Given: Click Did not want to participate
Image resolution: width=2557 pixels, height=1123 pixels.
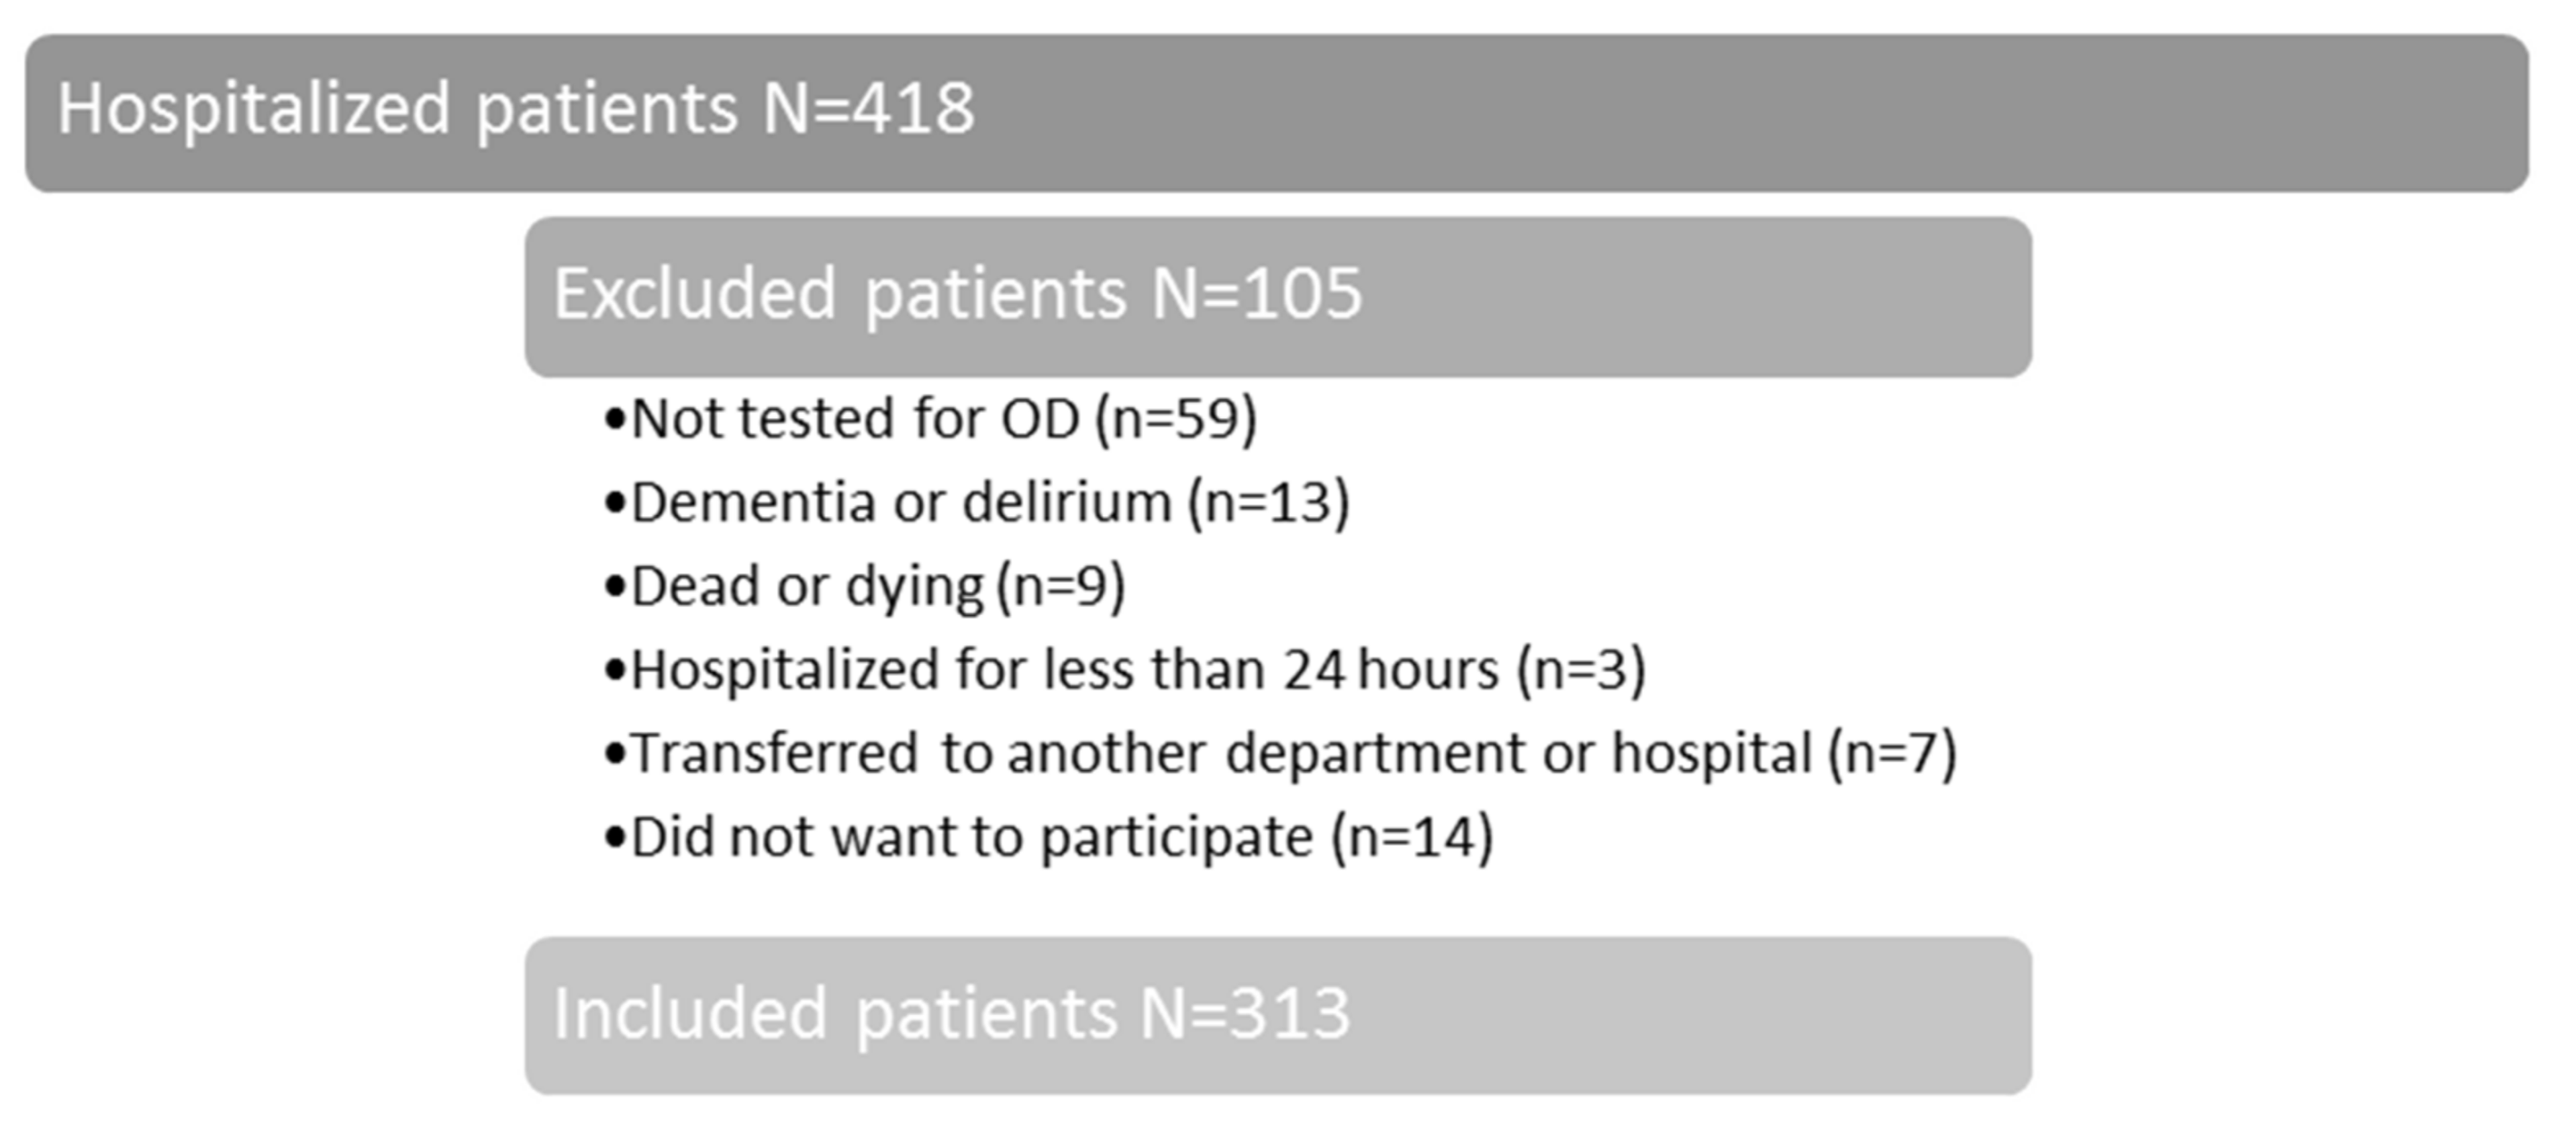Looking at the screenshot, I should [x=1048, y=837].
